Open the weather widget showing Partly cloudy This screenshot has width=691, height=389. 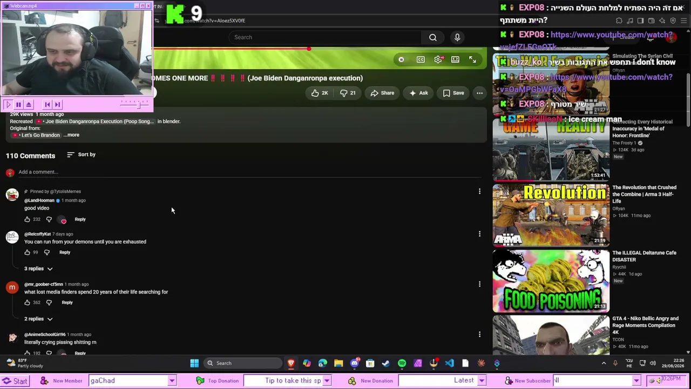click(x=25, y=363)
